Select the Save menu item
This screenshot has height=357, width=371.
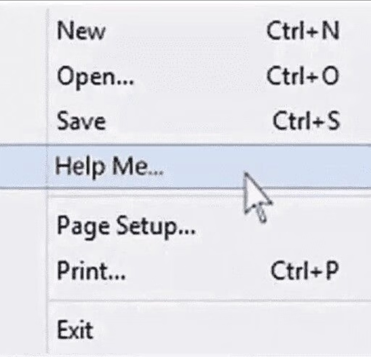click(81, 121)
